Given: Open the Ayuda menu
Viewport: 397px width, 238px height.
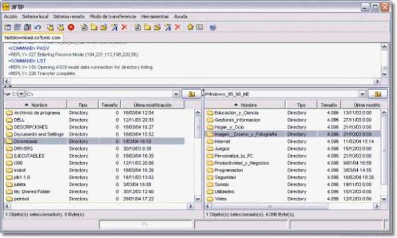Looking at the screenshot, I should tap(181, 16).
